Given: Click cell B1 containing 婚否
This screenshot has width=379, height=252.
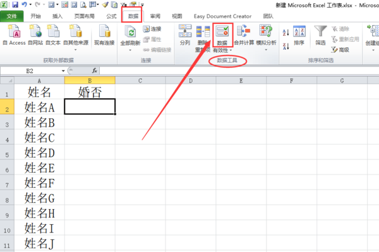Looking at the screenshot, I should tap(90, 92).
